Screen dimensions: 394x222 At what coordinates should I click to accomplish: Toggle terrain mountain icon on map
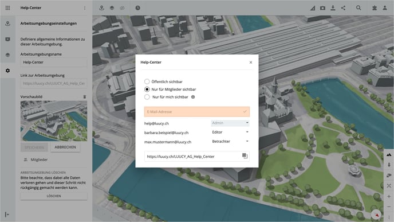(389, 155)
